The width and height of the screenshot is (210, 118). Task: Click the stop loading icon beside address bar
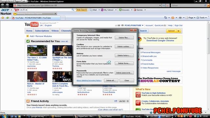pos(168,6)
